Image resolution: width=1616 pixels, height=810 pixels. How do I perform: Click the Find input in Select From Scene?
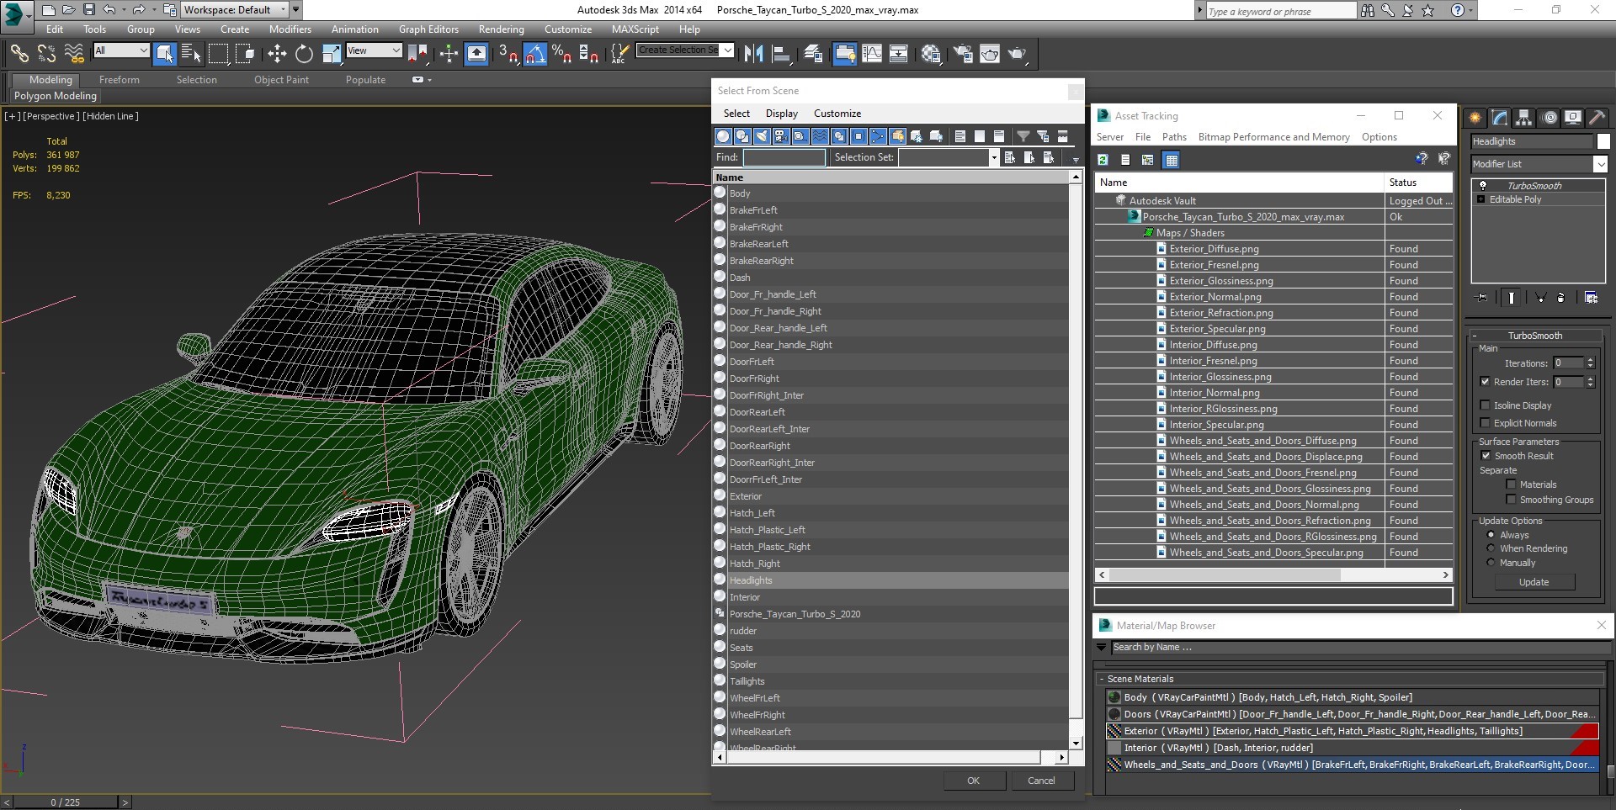click(x=784, y=157)
